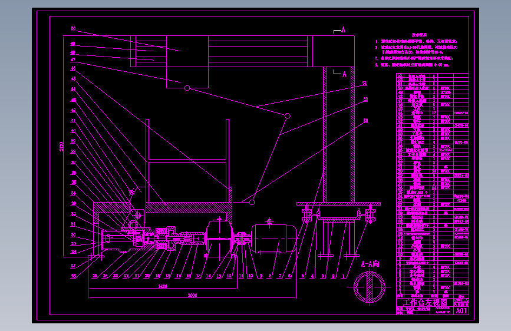Select leader callout 49 in the drawing
This screenshot has height=331, width=511.
click(x=72, y=44)
